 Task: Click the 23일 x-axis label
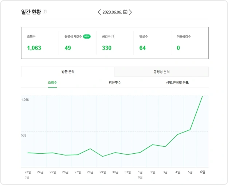(28, 172)
